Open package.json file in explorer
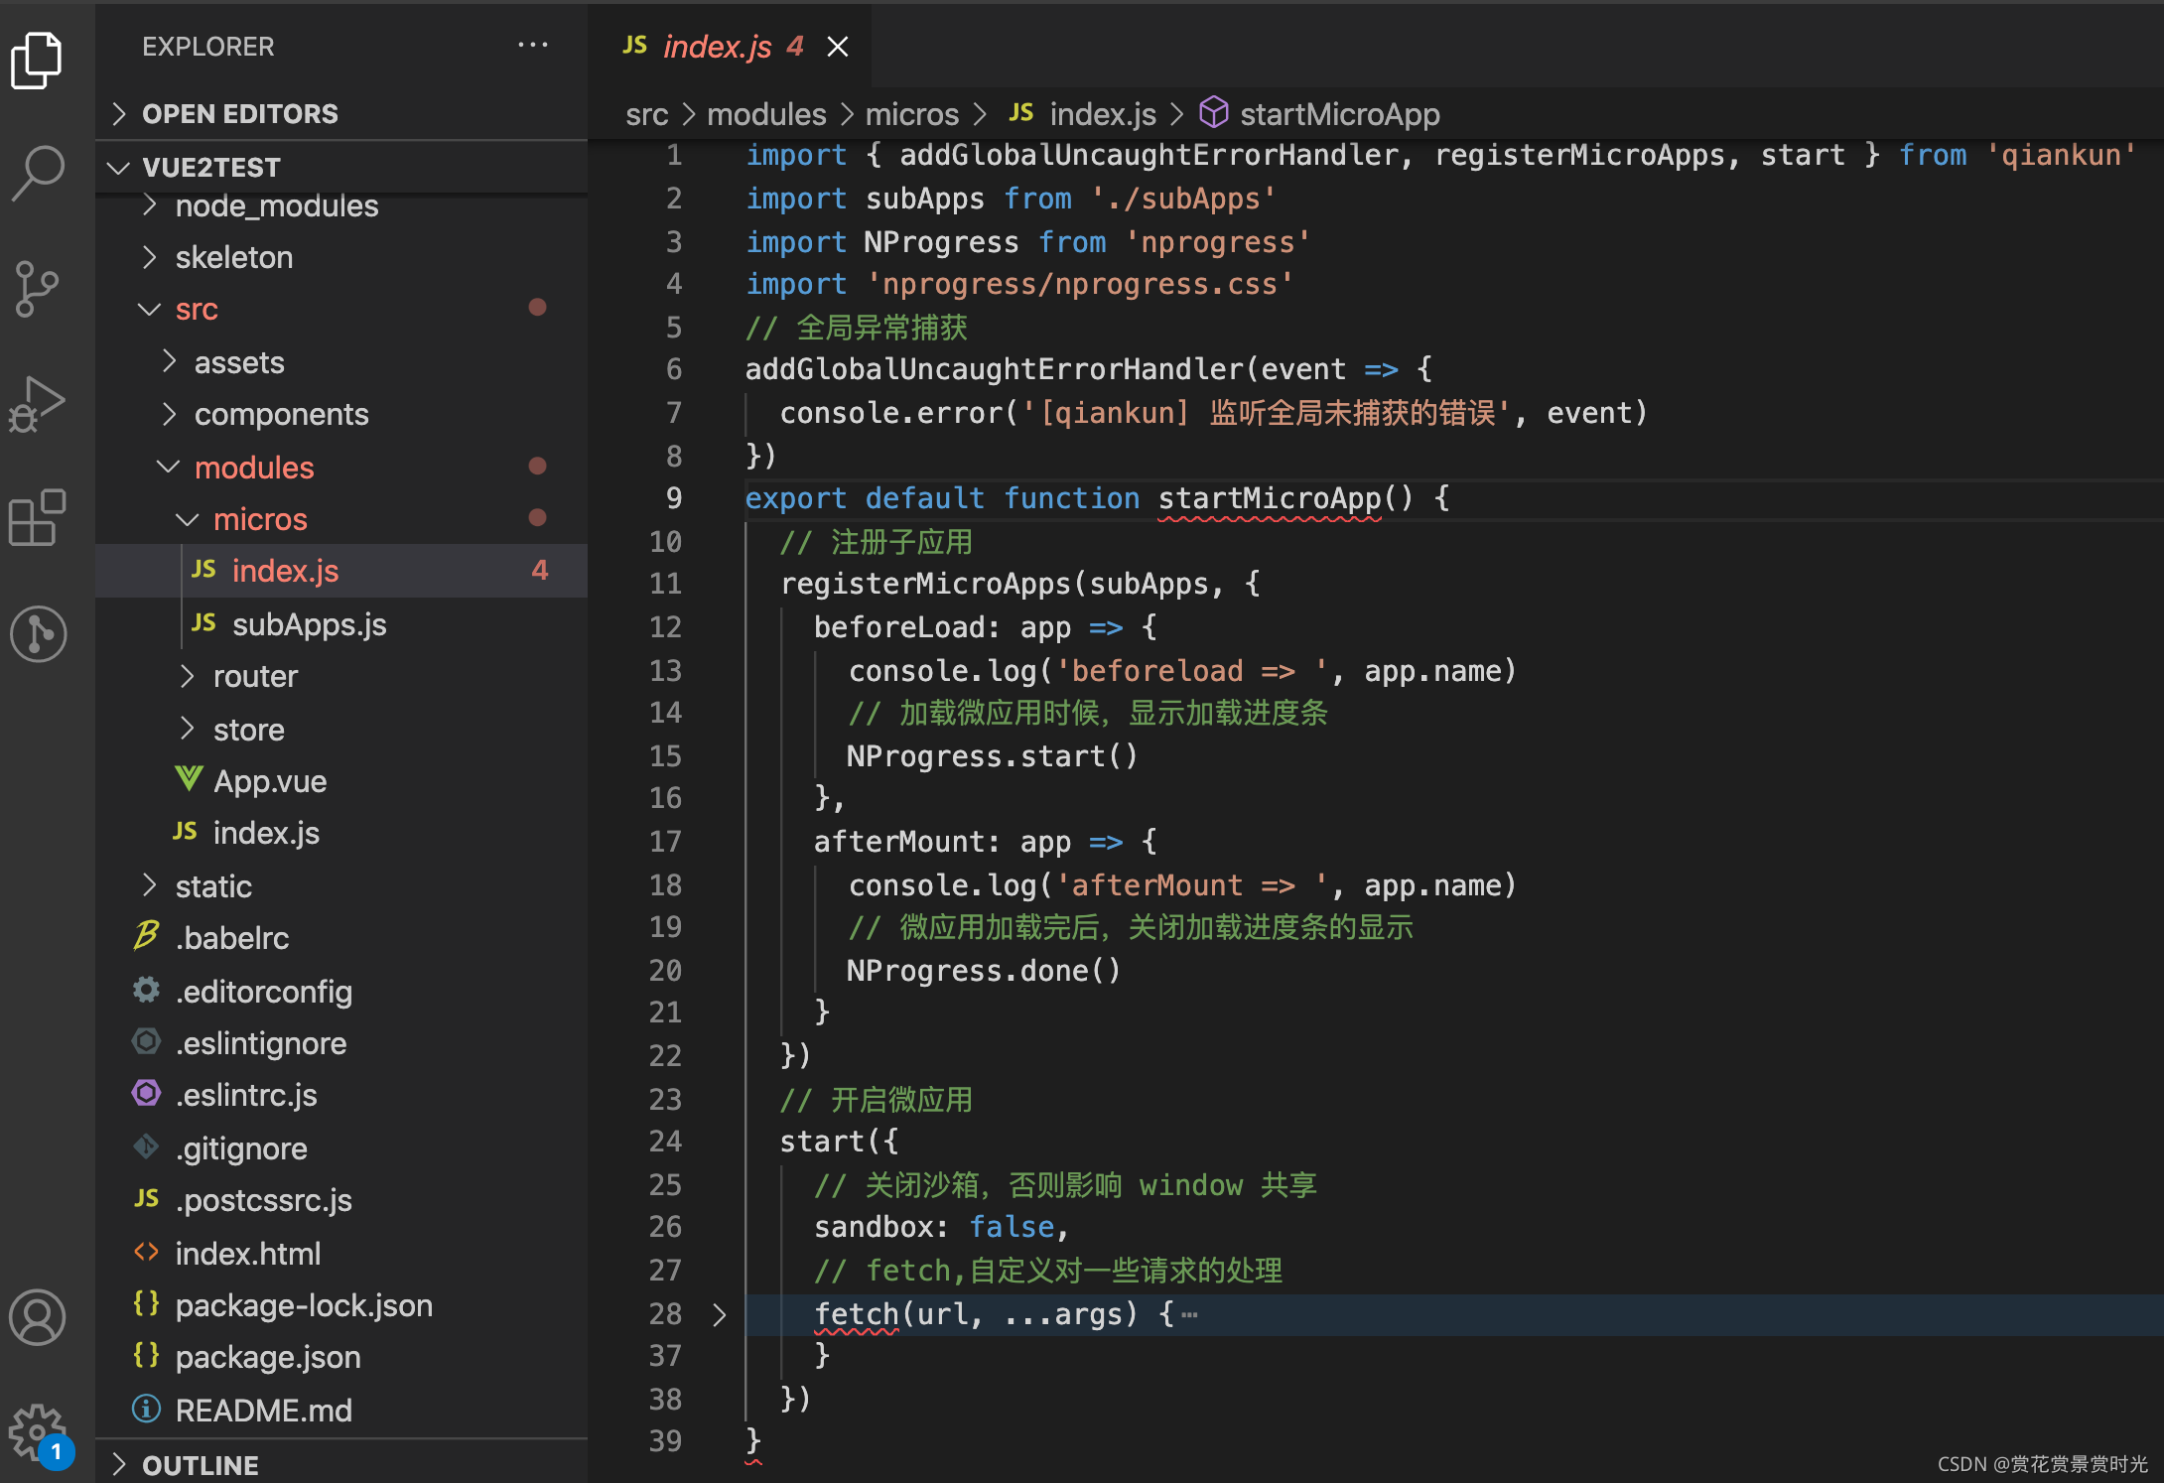The width and height of the screenshot is (2164, 1483). [x=267, y=1357]
